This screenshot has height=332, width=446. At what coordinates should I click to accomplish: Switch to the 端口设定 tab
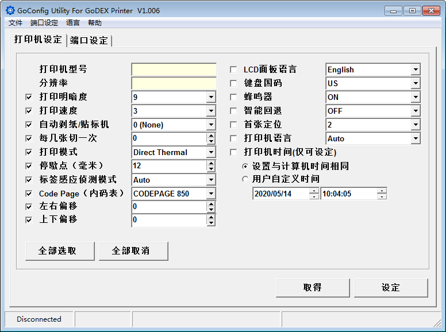pos(89,40)
